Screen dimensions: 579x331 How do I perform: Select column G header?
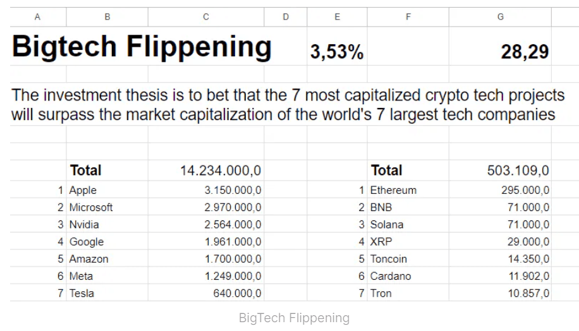click(x=500, y=17)
